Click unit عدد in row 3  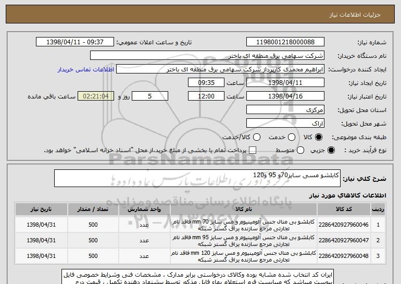coord(144,256)
